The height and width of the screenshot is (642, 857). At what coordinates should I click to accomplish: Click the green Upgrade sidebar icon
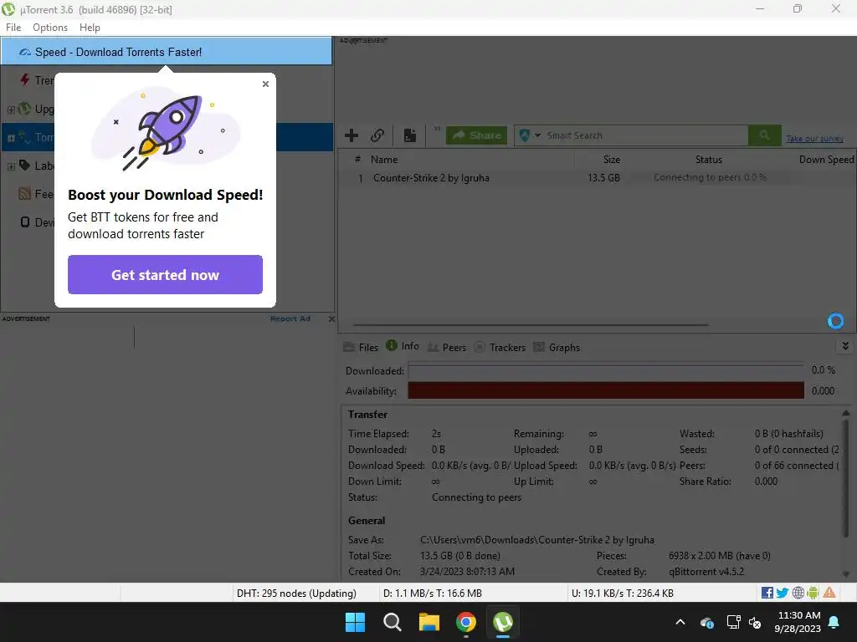pos(24,109)
